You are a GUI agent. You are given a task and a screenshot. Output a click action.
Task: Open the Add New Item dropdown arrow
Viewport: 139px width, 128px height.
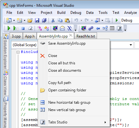pos(24,20)
